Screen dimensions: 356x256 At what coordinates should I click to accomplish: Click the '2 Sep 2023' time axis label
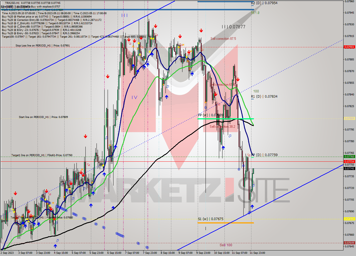(x=7, y=253)
